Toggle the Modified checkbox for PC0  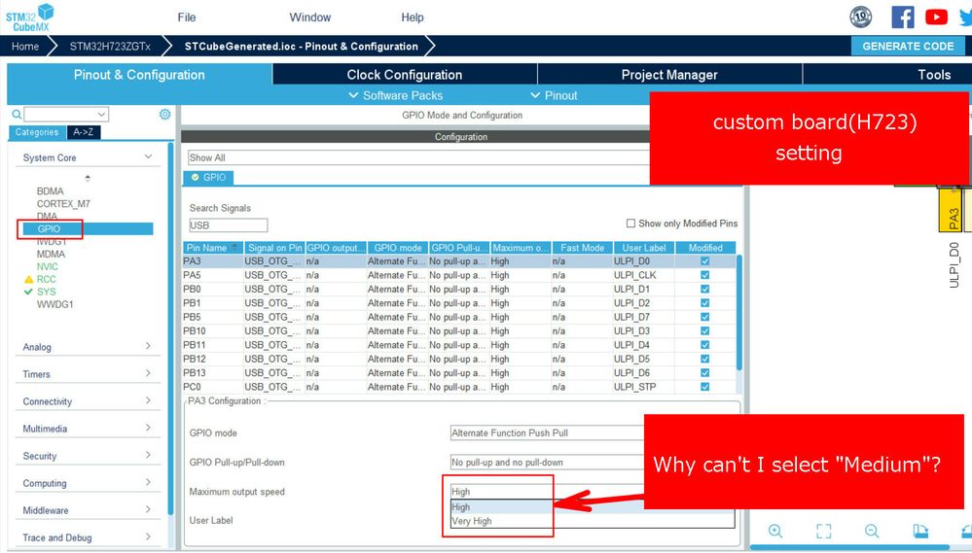point(704,387)
